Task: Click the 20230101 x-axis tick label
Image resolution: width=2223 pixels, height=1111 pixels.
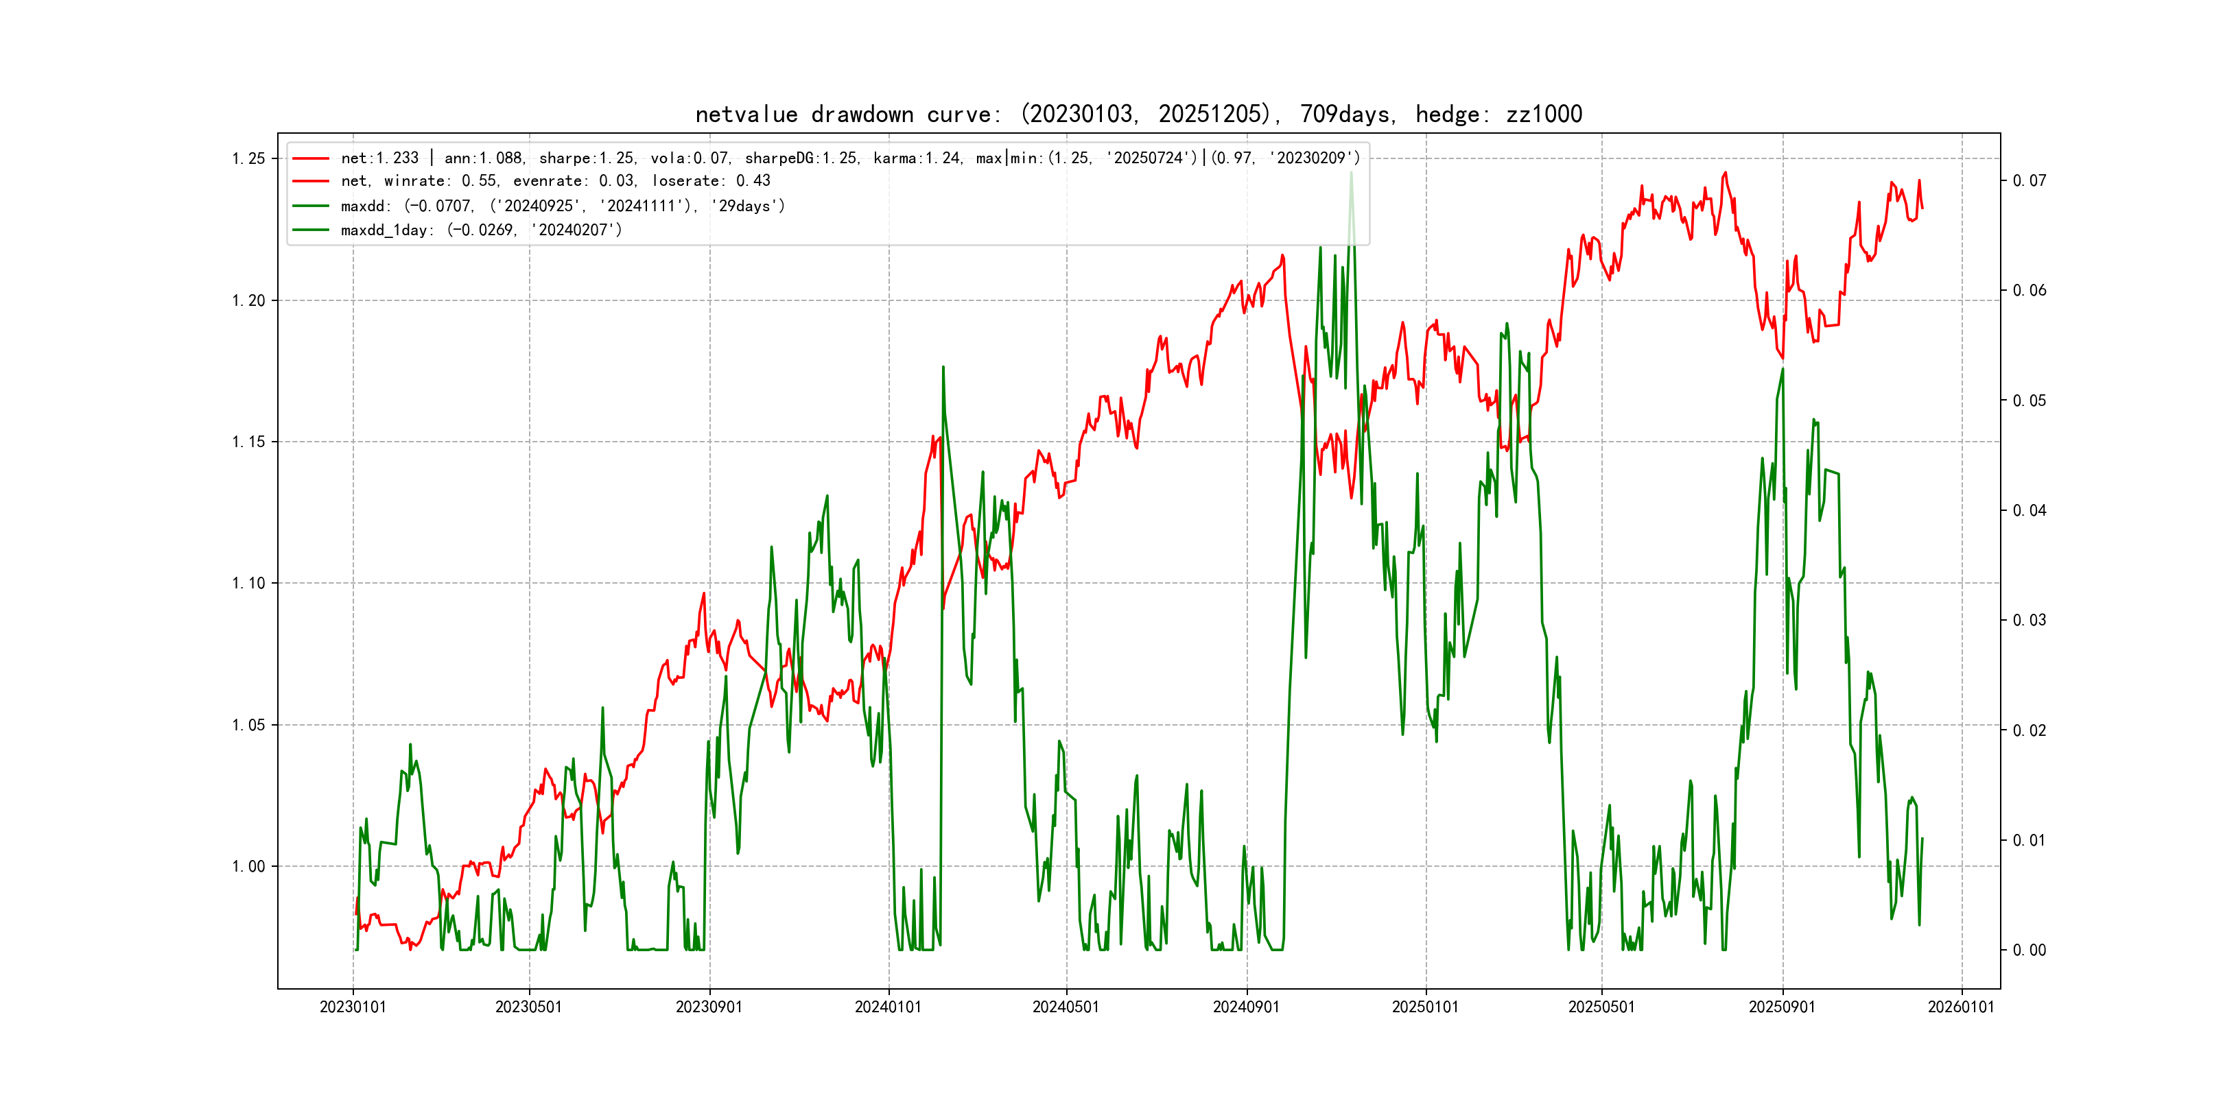Action: pos(352,1007)
